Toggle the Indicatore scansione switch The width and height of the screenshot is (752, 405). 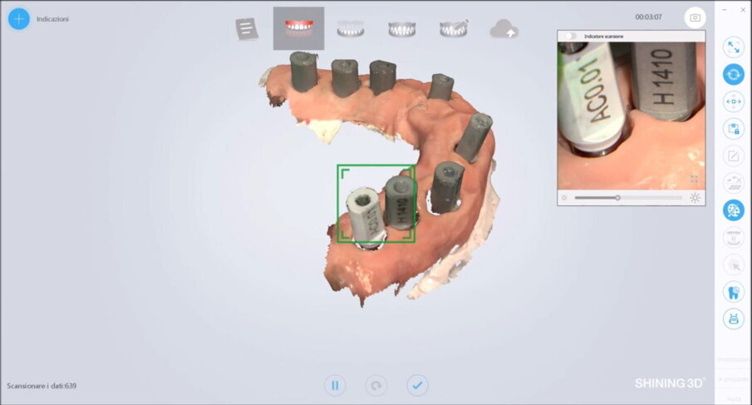pos(570,36)
